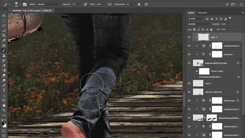Filter layers by type layers icon
The height and width of the screenshot is (138, 245).
[x=216, y=19]
